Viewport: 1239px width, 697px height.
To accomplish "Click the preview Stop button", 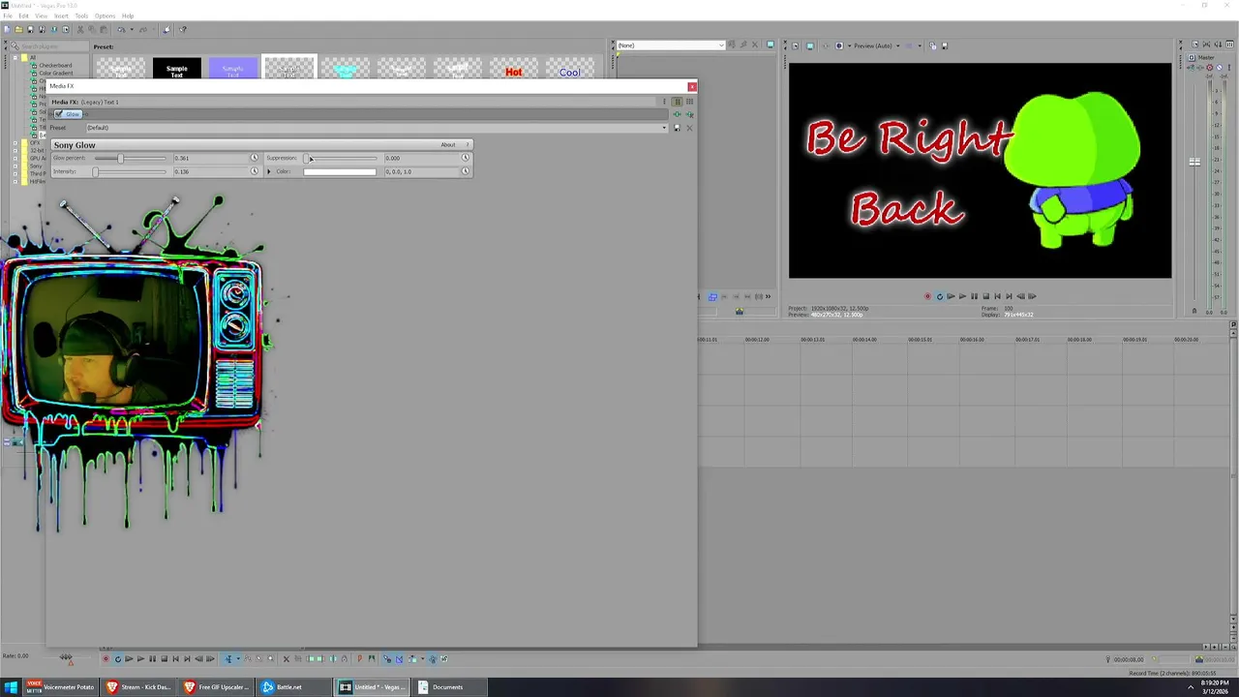I will tap(985, 296).
